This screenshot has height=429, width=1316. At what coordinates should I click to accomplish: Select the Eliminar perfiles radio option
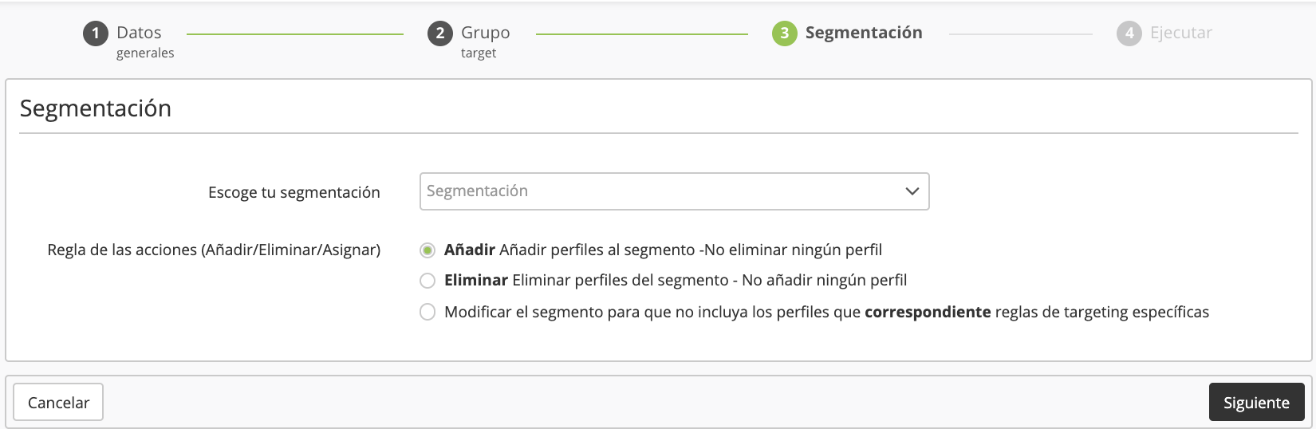pos(428,281)
